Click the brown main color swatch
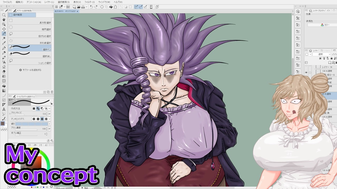The height and width of the screenshot is (189, 337). 3,123
